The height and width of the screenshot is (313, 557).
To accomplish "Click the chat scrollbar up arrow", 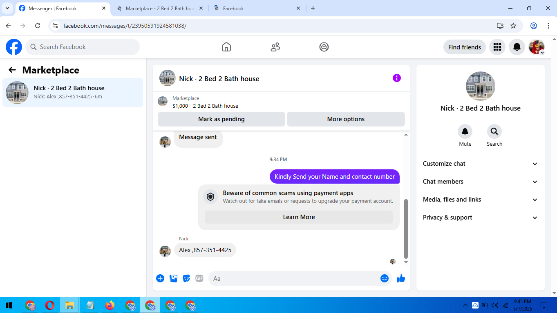I will [x=406, y=134].
